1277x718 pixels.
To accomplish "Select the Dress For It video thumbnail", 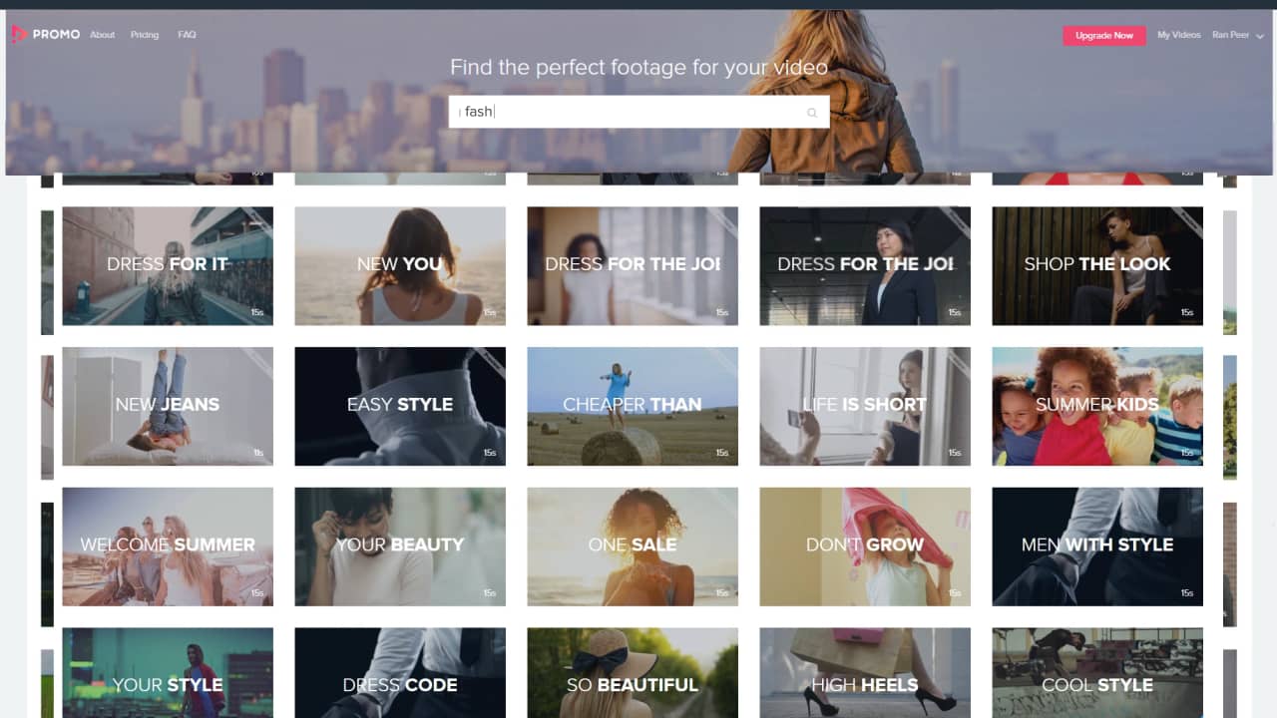I will click(168, 266).
